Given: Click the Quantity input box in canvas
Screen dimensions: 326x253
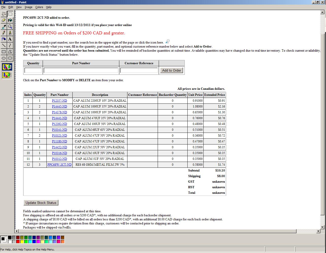Looking at the screenshot, I should [33, 70].
